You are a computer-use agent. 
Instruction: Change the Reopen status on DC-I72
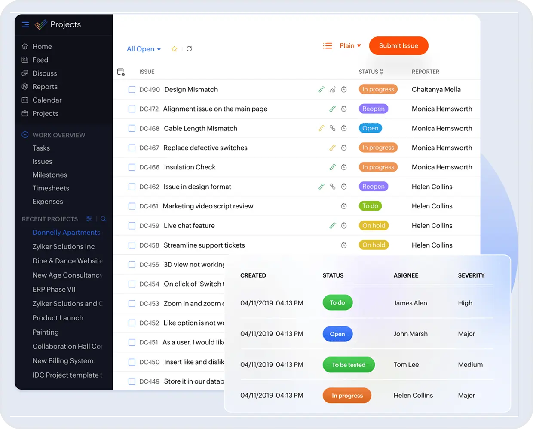coord(374,109)
